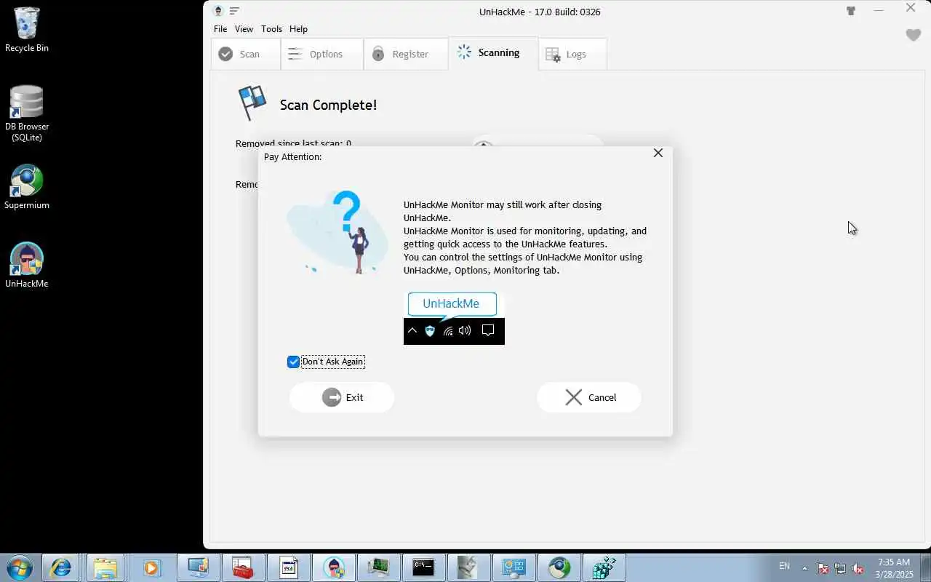The height and width of the screenshot is (582, 931).
Task: Open the command prompt taskbar icon
Action: coord(423,567)
